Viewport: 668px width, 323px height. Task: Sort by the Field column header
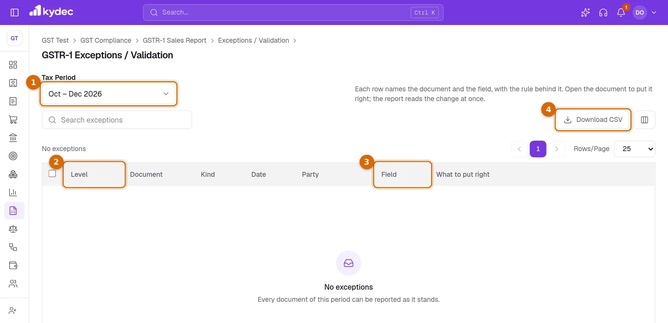[x=389, y=174]
